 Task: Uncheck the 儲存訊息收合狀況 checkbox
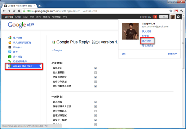(95, 106)
